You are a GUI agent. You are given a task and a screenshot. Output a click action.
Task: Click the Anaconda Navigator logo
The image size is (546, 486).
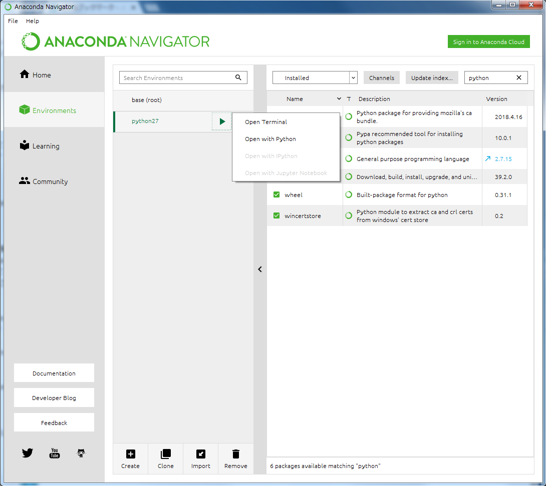pyautogui.click(x=115, y=41)
